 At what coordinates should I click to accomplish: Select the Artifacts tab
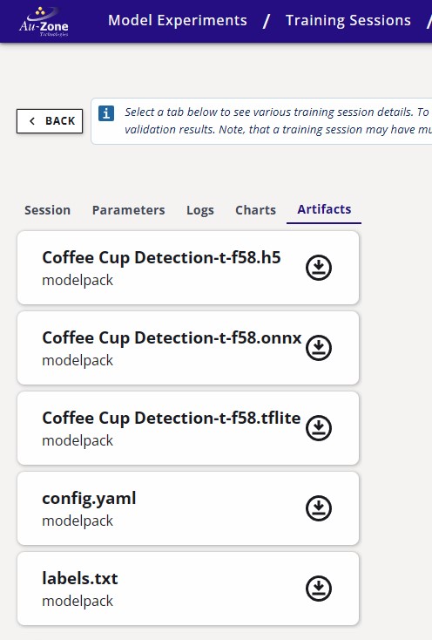click(x=324, y=209)
